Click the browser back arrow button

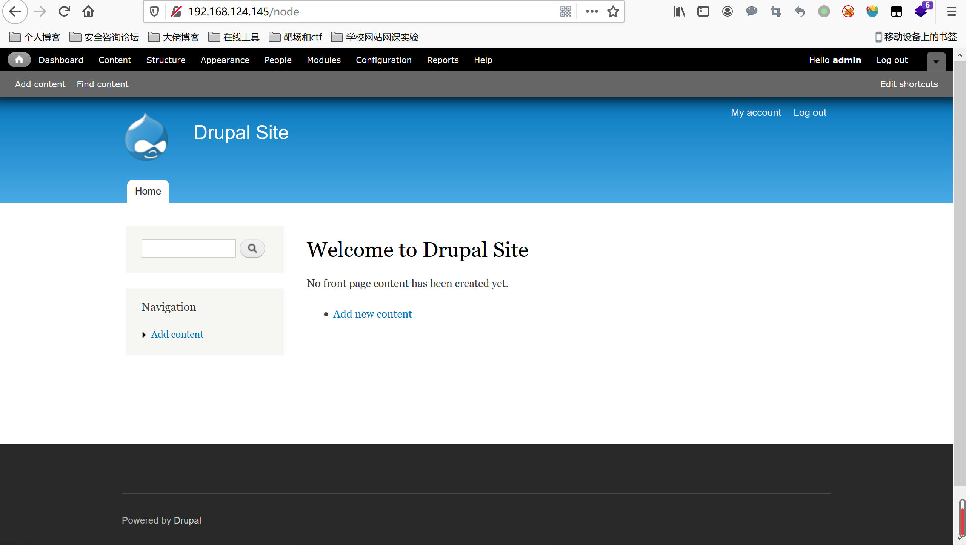pos(15,12)
